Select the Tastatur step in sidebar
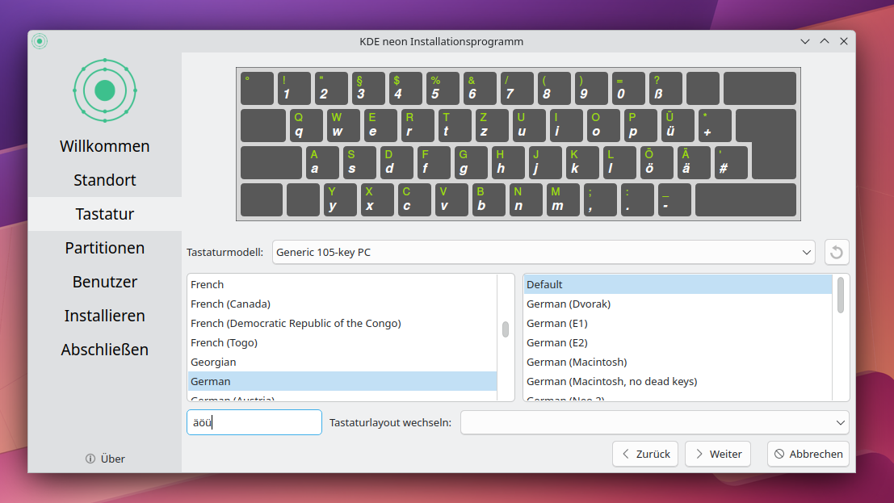 (x=105, y=214)
